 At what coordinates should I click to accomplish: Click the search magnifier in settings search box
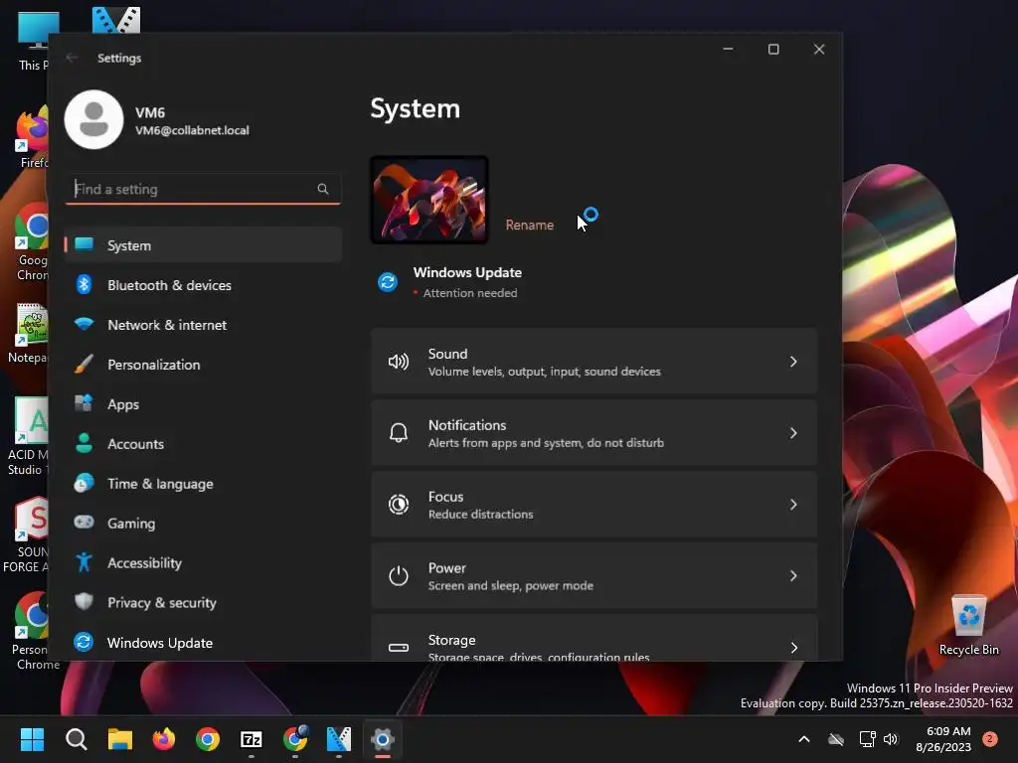coord(323,189)
